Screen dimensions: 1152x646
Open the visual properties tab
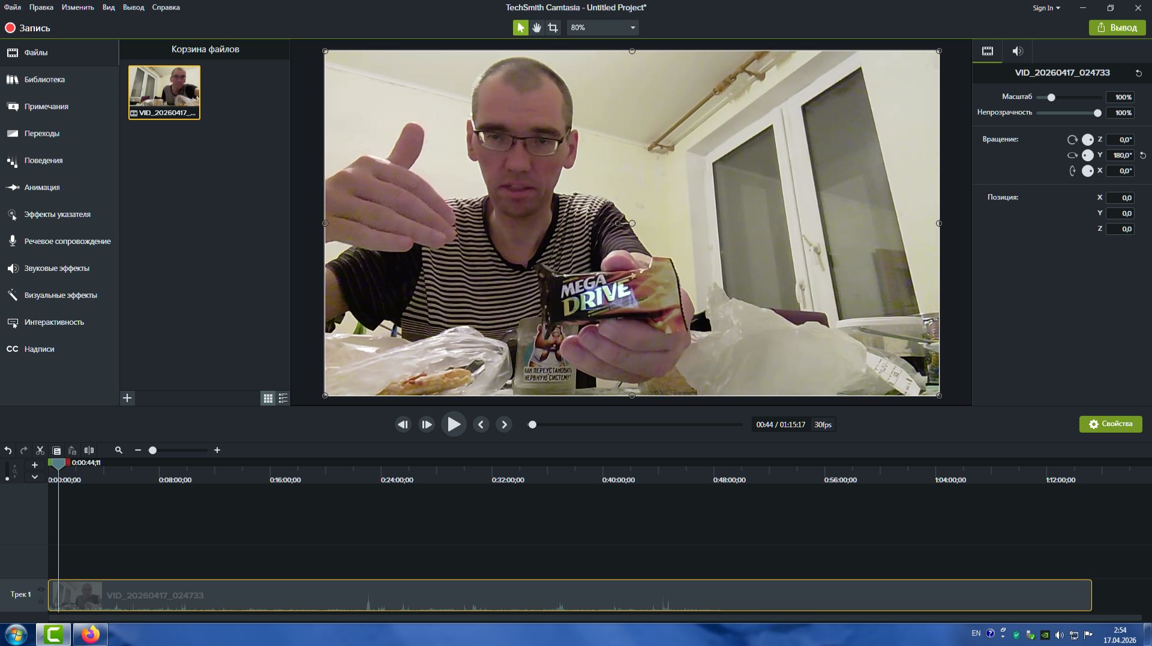pyautogui.click(x=987, y=51)
